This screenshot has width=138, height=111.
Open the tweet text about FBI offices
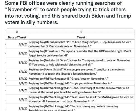[68, 12]
